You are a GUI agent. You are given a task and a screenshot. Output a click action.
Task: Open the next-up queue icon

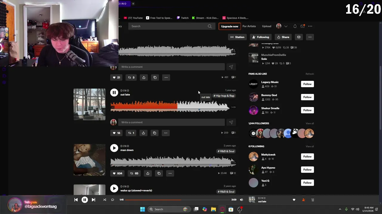click(x=313, y=200)
